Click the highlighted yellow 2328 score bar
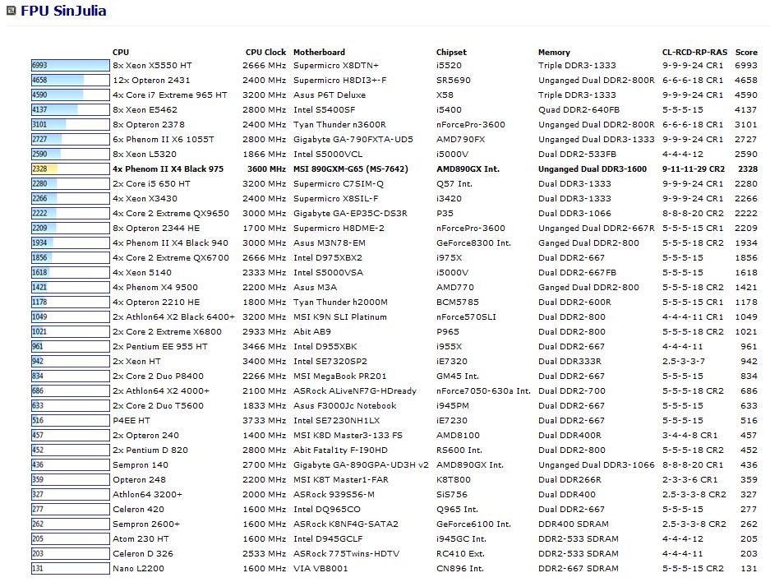 (70, 169)
